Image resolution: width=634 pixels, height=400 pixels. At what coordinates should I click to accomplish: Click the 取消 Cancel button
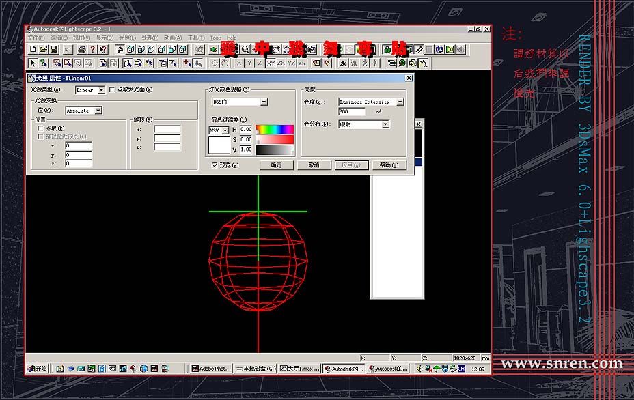[x=314, y=165]
